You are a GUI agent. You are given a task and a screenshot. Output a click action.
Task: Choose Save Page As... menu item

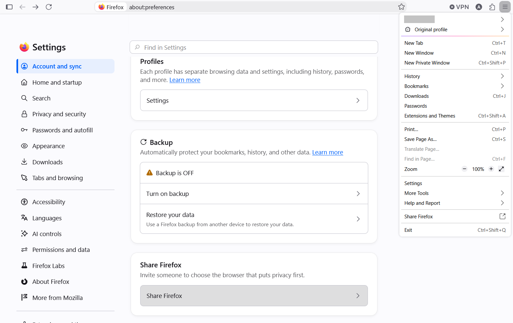click(455, 139)
